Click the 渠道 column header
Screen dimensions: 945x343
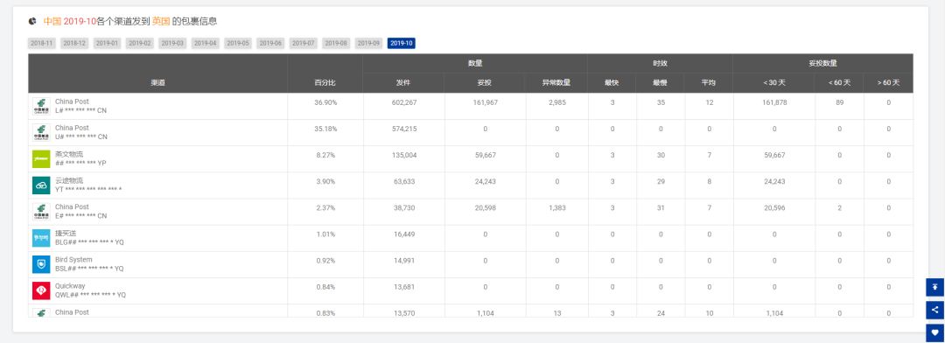pos(157,82)
